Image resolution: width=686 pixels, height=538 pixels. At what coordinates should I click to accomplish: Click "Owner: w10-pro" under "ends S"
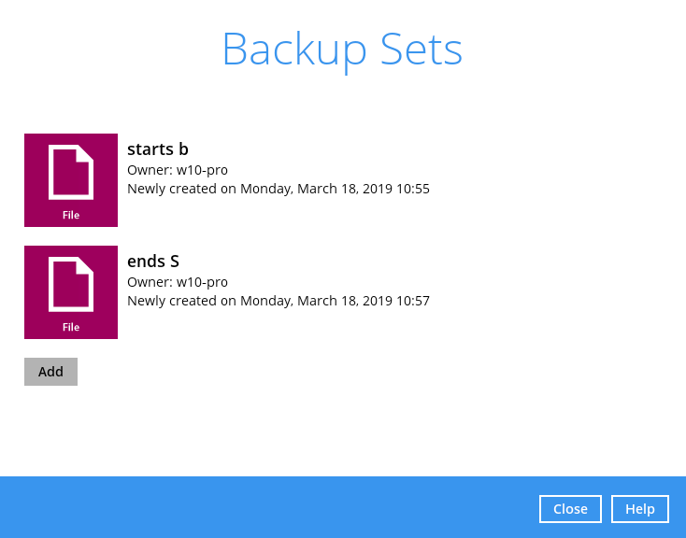[178, 282]
